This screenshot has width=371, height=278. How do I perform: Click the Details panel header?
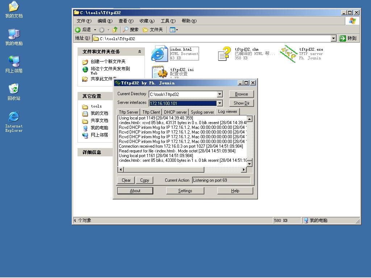click(95, 152)
